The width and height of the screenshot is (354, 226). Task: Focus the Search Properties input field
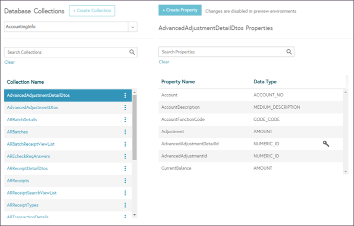pos(226,52)
